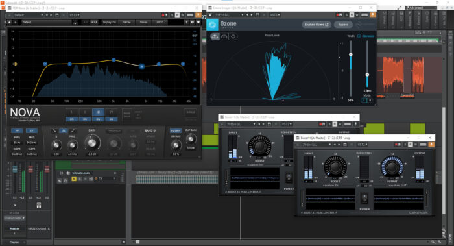Viewport: 454px width, 246px height.
Task: Click the Nova help question mark icon
Action: click(x=186, y=22)
